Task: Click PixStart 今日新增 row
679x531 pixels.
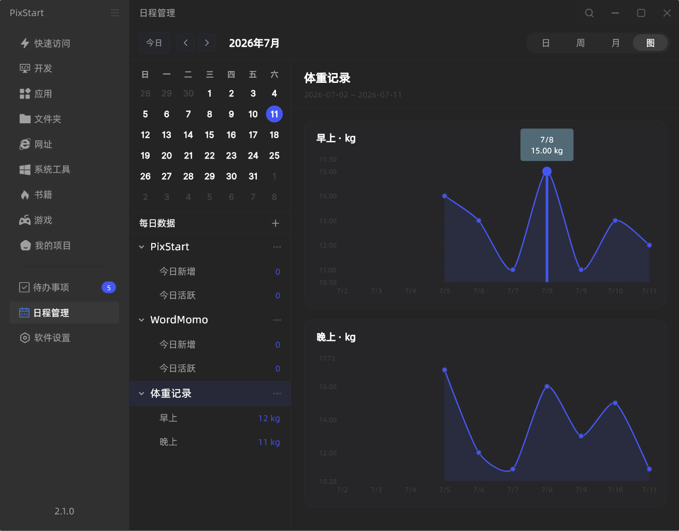Action: 210,271
